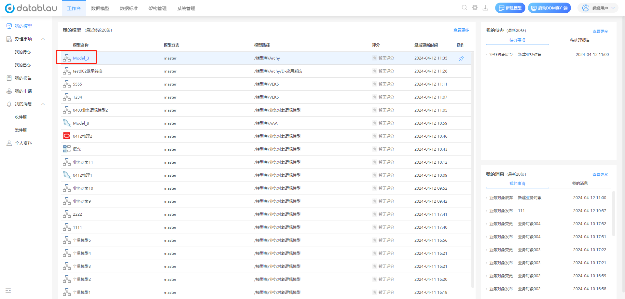
Task: Open message 业务对象变更---业务对象002
Action: coord(515,276)
